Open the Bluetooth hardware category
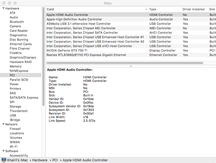Screen dimensions: 216x163 pos(17,22)
